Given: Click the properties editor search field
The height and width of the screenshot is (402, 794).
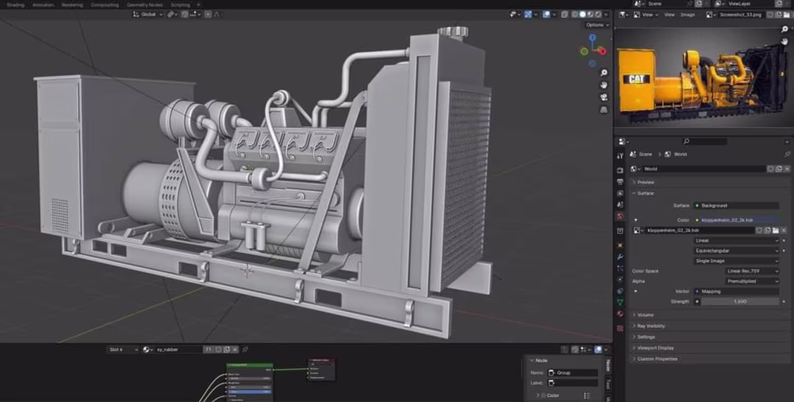Looking at the screenshot, I should coord(704,142).
